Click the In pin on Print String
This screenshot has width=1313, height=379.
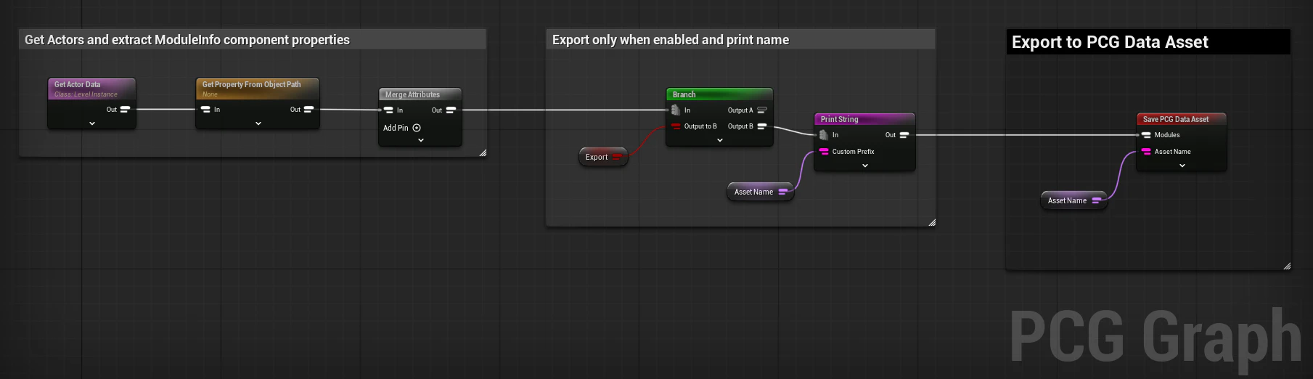coord(824,135)
